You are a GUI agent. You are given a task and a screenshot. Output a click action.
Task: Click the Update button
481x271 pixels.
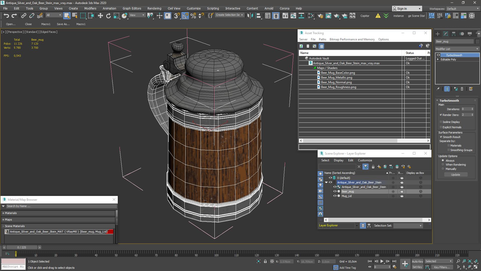coord(455,175)
